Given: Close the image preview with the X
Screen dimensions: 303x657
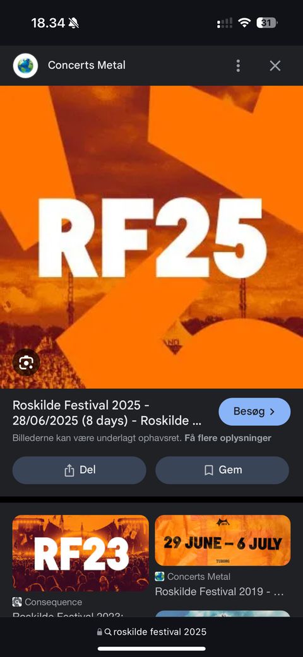Looking at the screenshot, I should [275, 66].
